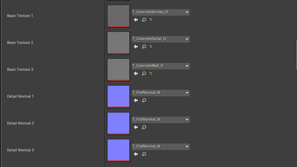The width and height of the screenshot is (297, 167).
Task: Reset Base Texture 3 to default value
Action: [x=151, y=73]
